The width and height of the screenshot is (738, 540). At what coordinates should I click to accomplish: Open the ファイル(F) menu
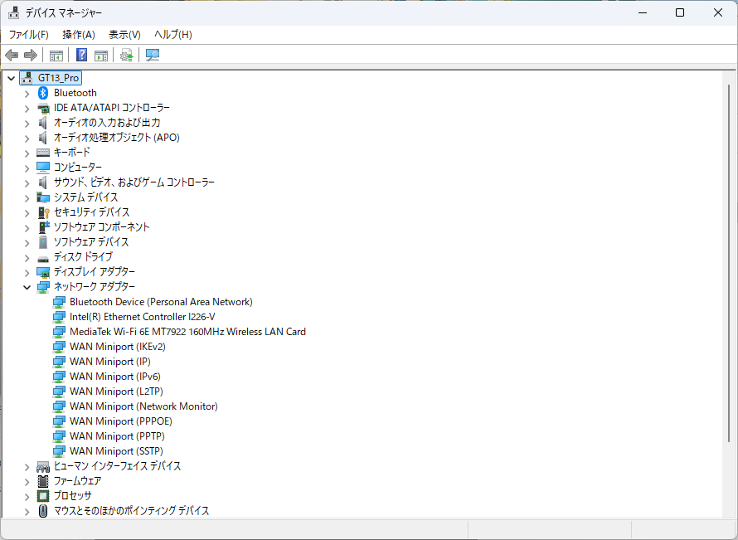(x=29, y=34)
